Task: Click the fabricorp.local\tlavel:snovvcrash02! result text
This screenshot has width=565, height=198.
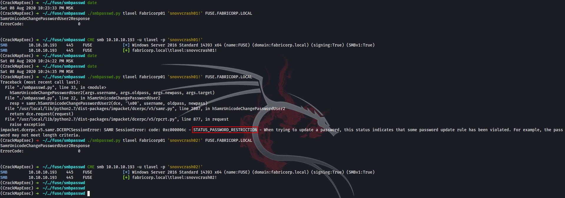Action: point(174,177)
